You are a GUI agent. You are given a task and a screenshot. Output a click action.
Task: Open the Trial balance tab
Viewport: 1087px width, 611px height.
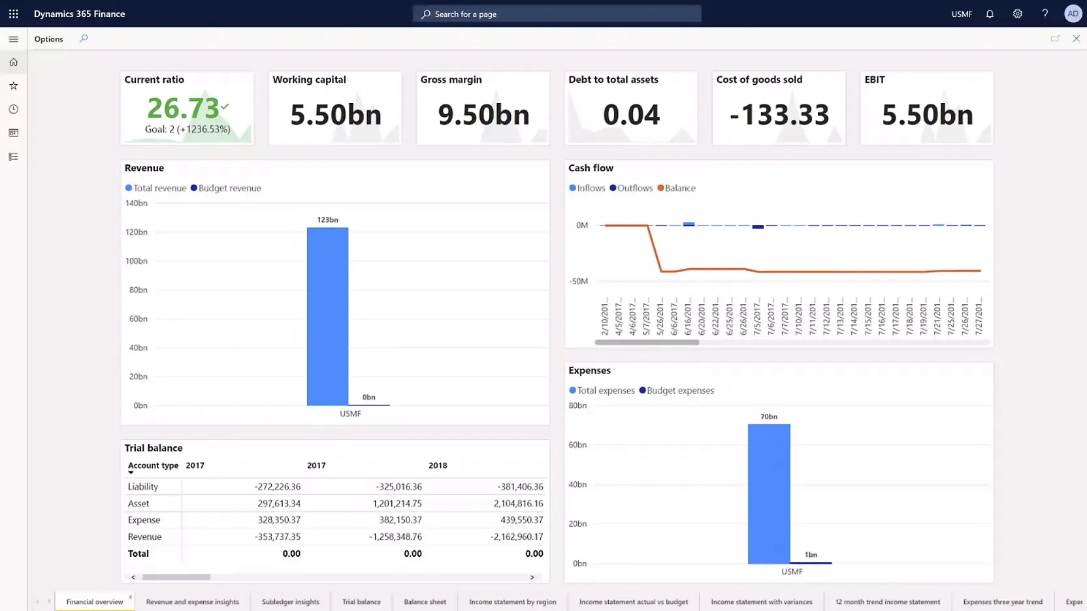[361, 602]
